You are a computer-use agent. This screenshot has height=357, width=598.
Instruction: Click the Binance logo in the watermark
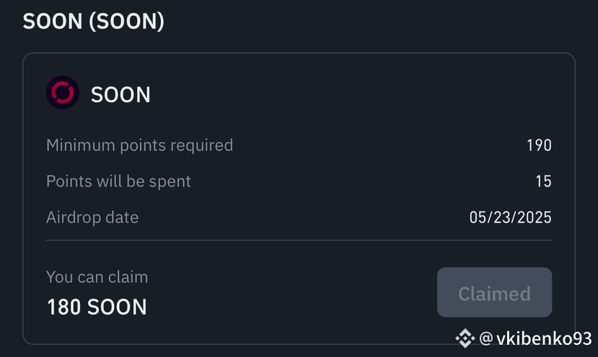[465, 338]
